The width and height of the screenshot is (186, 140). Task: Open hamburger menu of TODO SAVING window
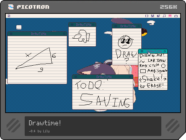(x=76, y=77)
